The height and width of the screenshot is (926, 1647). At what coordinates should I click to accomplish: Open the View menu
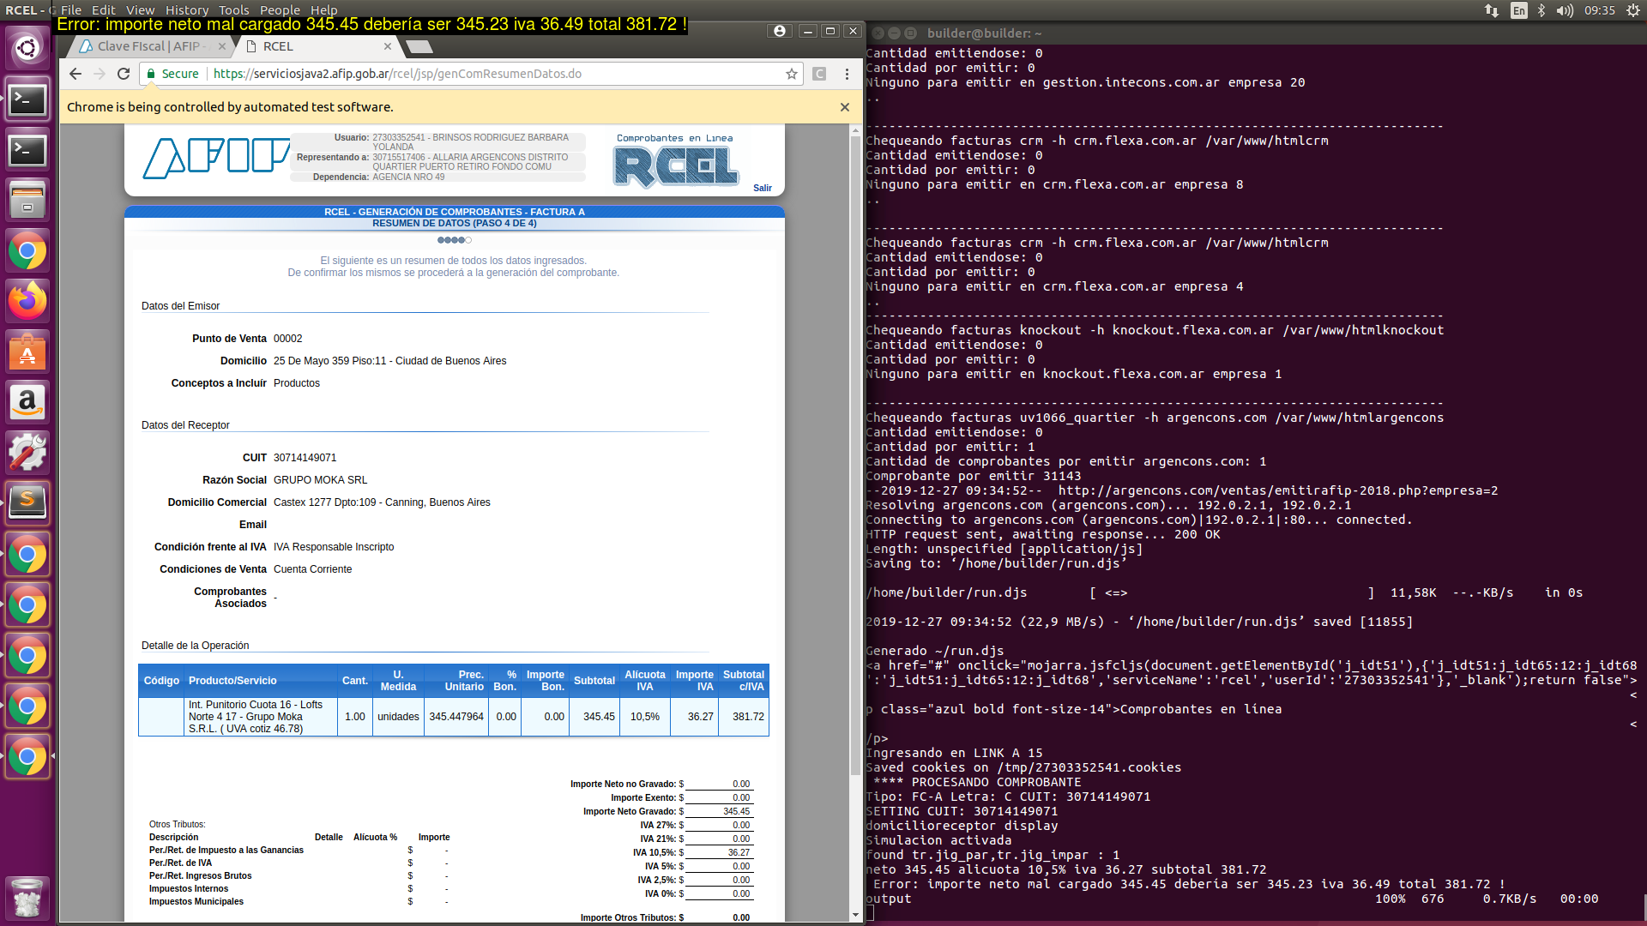coord(141,10)
